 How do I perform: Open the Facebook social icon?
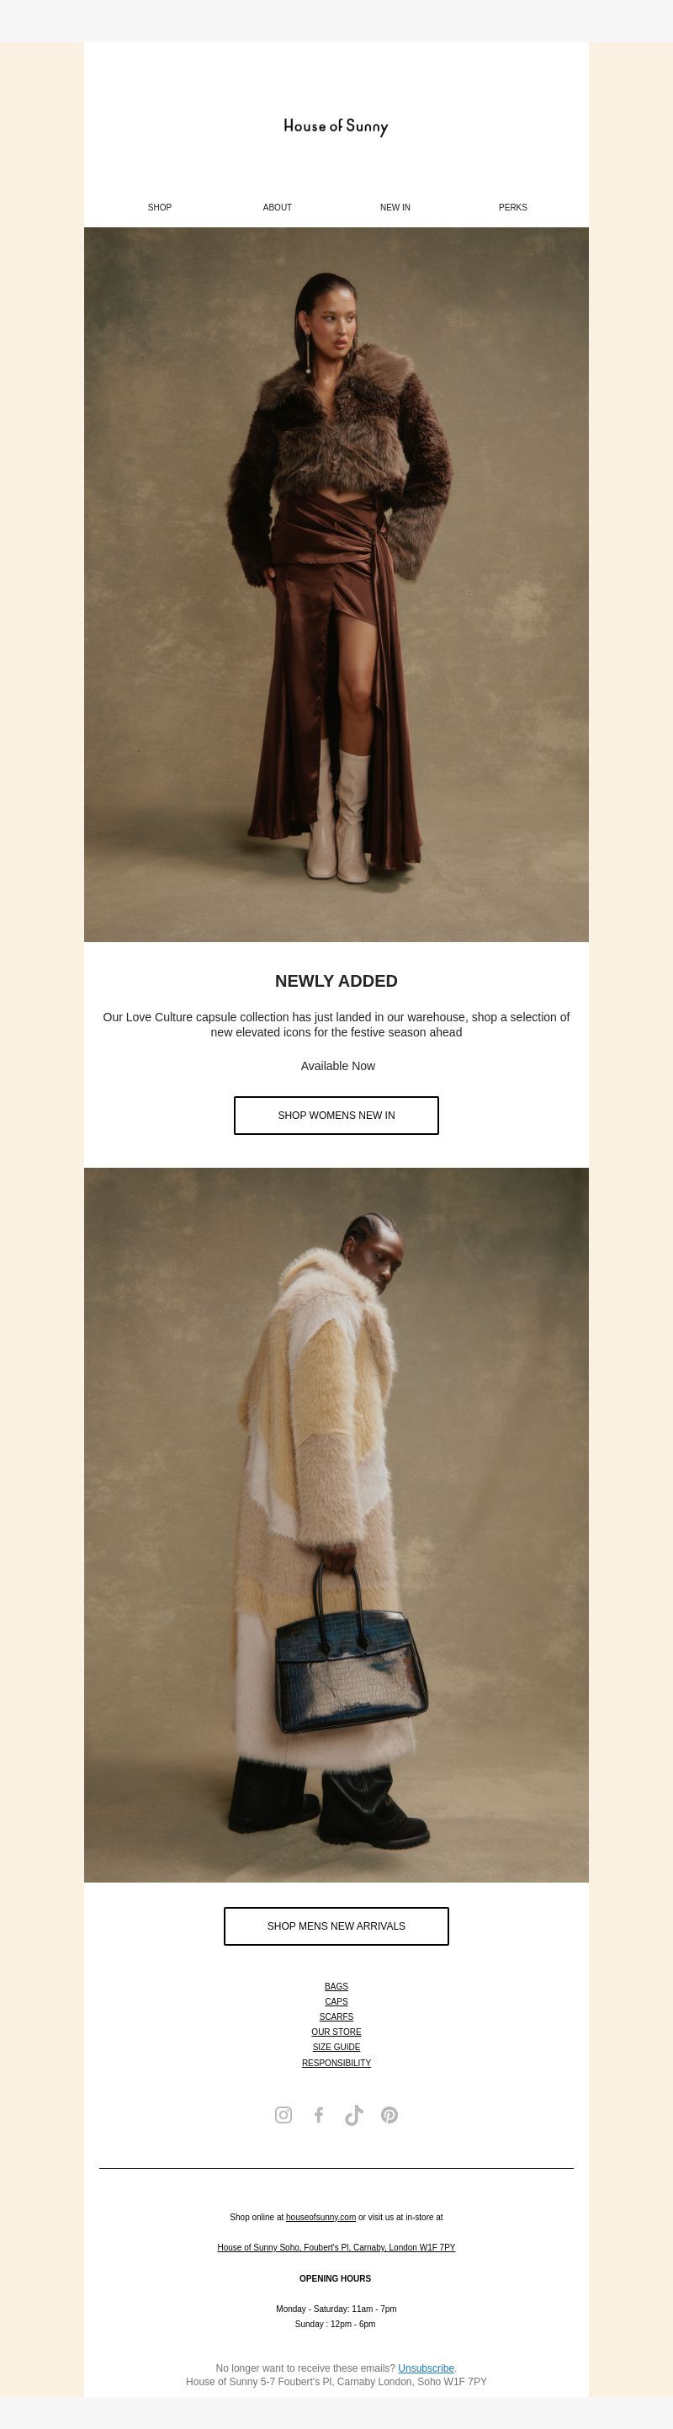click(319, 2114)
